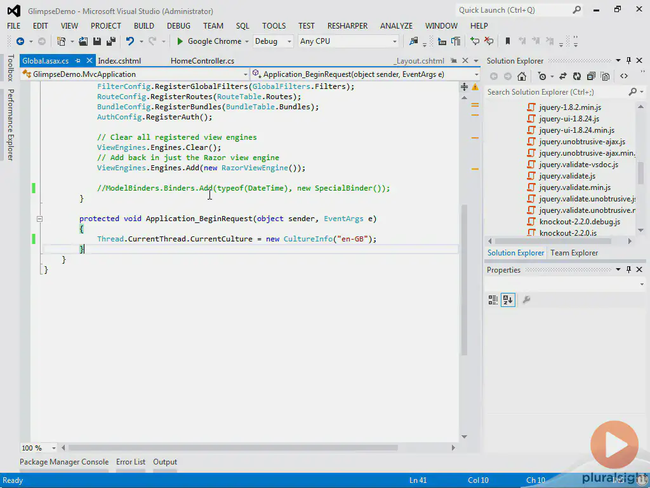
Task: Click View Code icon in Solution Explorer
Action: point(624,76)
